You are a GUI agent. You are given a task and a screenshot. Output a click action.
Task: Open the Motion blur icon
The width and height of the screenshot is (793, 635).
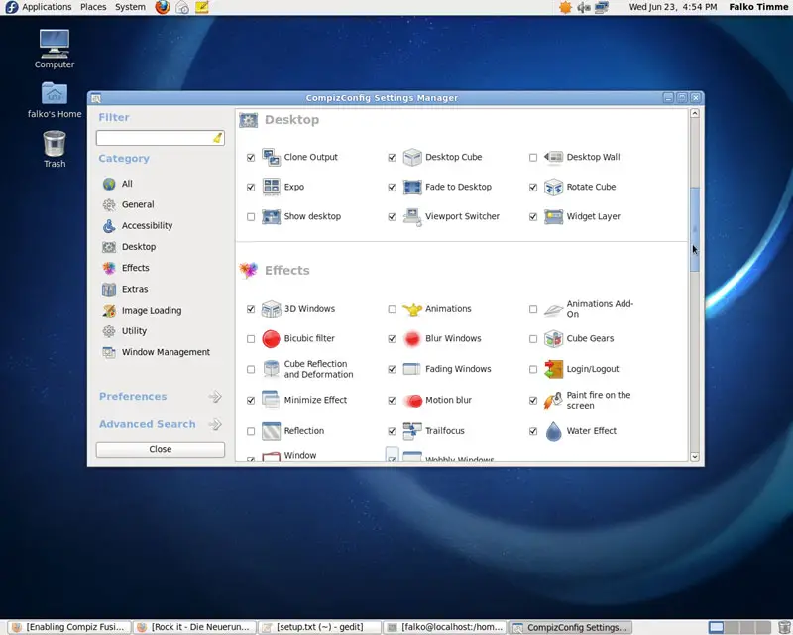point(412,400)
